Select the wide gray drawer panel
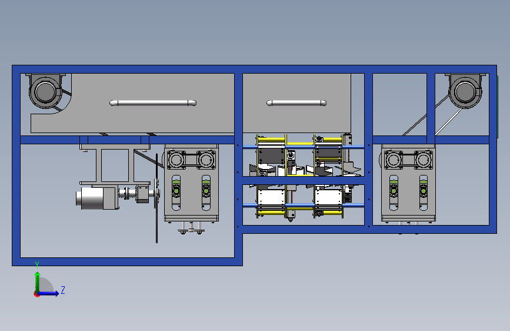The width and height of the screenshot is (510, 331). 132,103
